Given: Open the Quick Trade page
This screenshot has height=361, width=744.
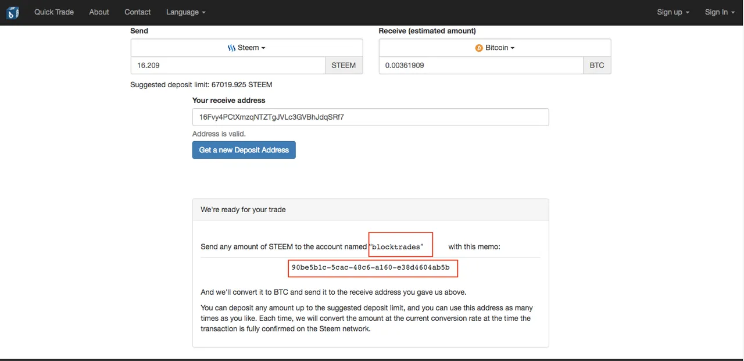Looking at the screenshot, I should [54, 12].
